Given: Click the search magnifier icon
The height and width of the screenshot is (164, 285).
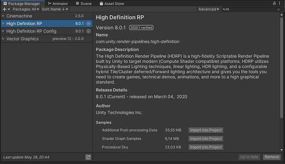Looking at the screenshot, I should point(224,9).
